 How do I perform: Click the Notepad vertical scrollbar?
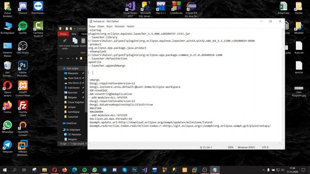[283, 85]
